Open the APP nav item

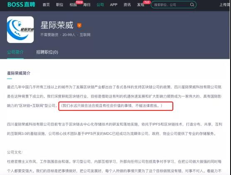(113, 5)
